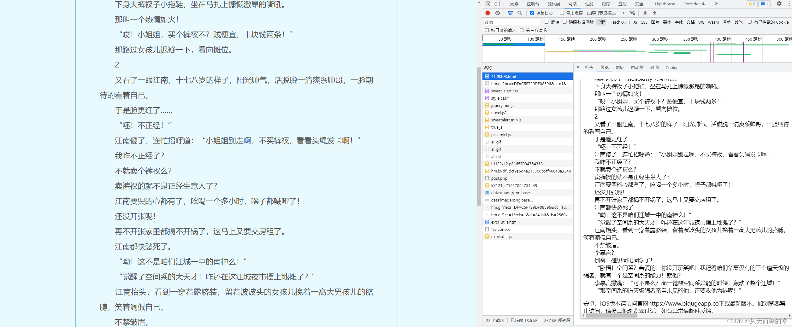Click icon of favicon.ico request

(x=487, y=229)
